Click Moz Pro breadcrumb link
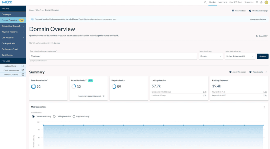This screenshot has height=149, width=270. pos(40,10)
